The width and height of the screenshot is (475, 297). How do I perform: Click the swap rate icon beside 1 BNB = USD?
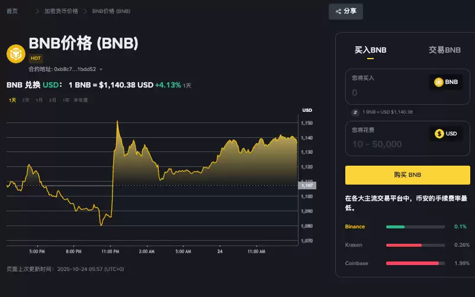tap(355, 112)
